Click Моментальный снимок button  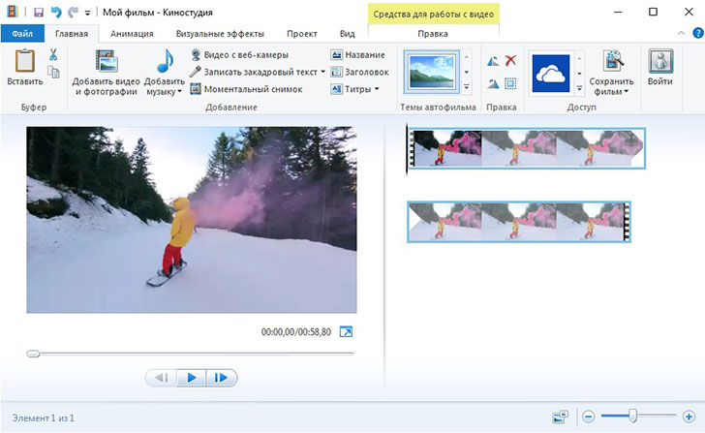(x=246, y=89)
